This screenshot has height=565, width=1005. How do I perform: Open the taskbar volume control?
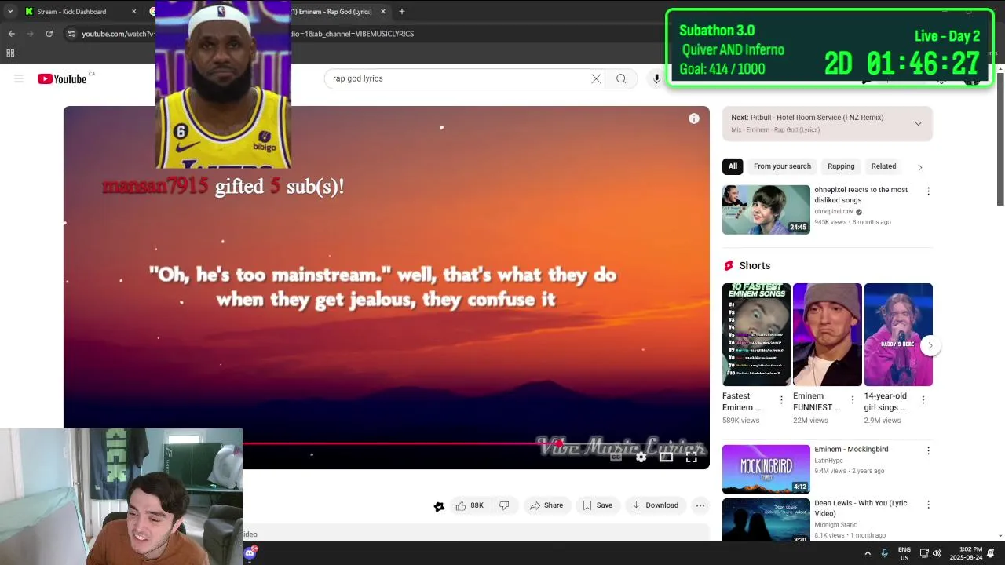pos(937,553)
